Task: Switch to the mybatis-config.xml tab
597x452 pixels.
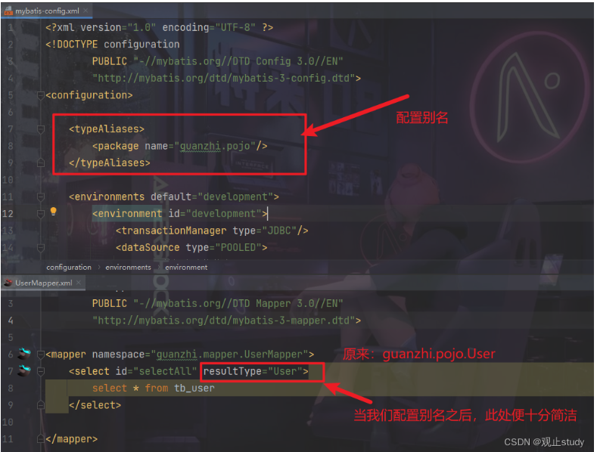Action: [47, 11]
